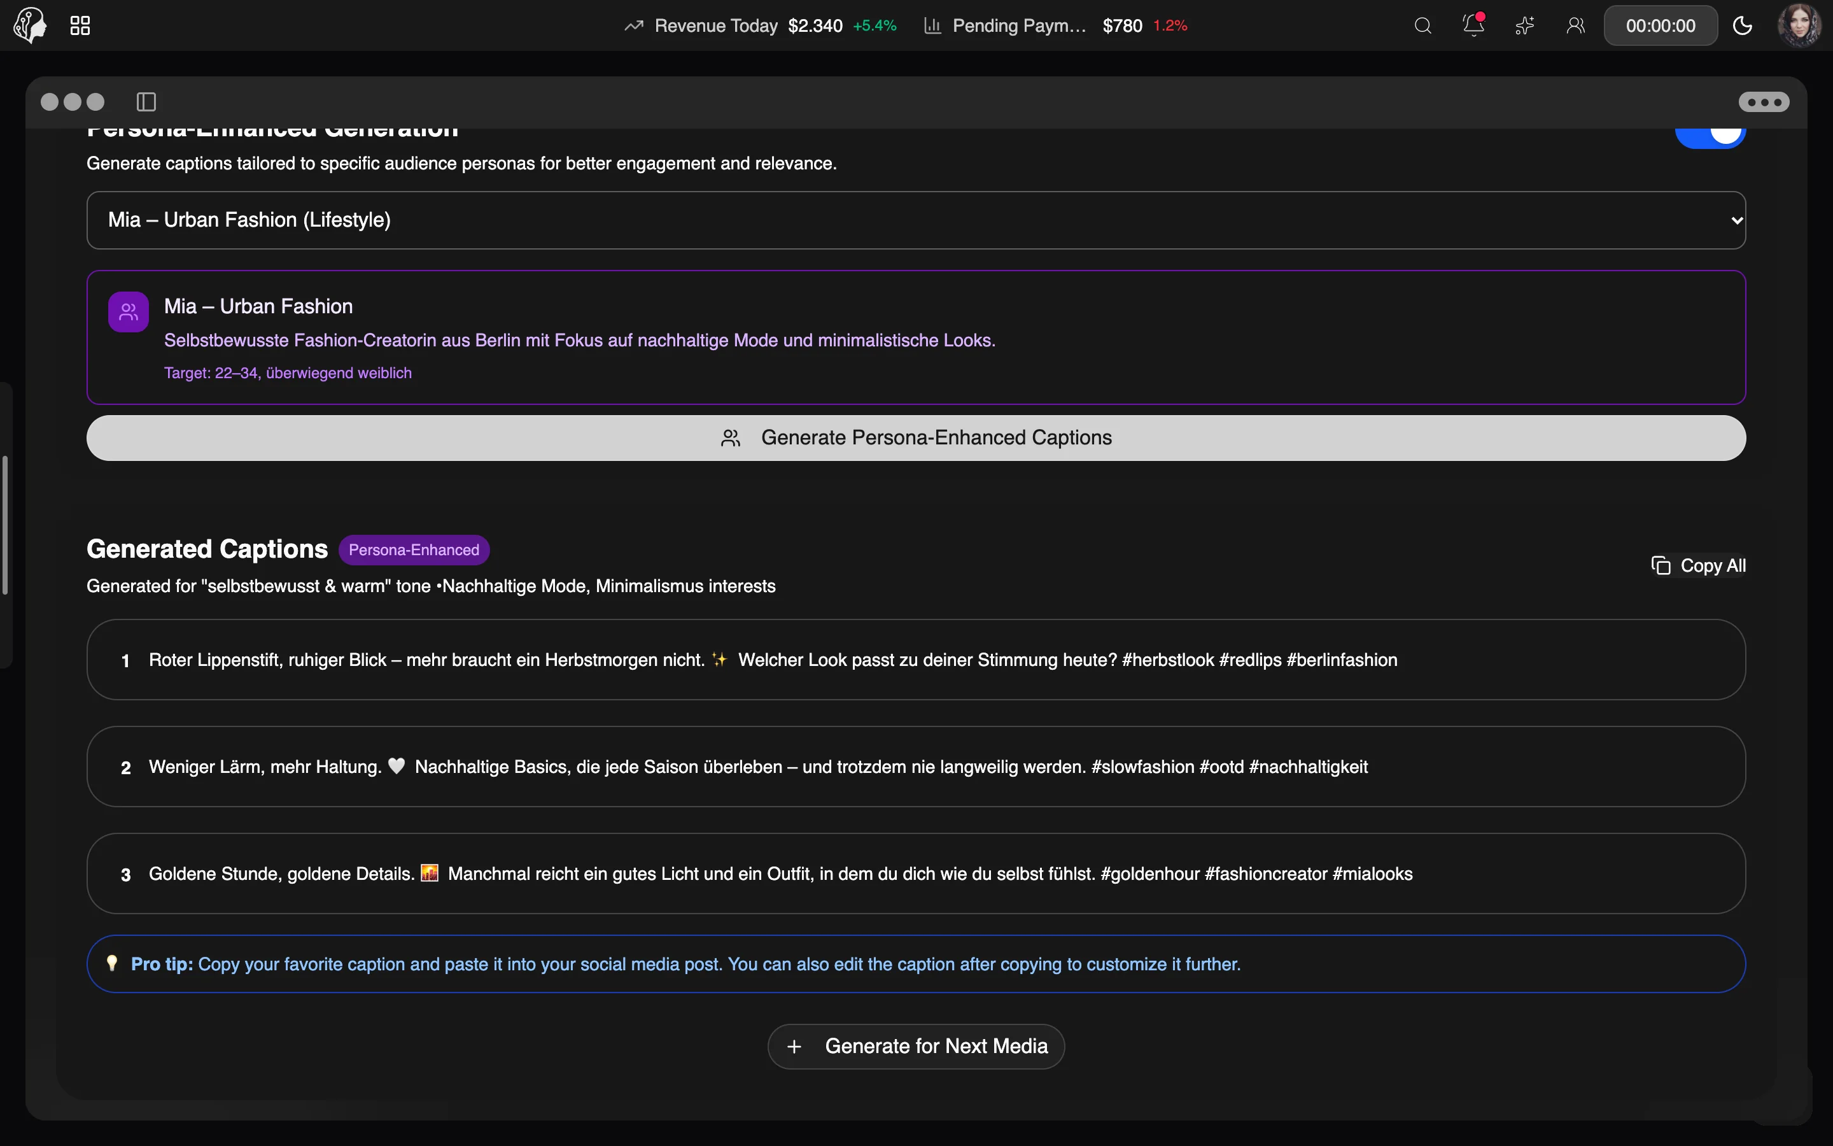Click the Persona-Enhanced badge
The height and width of the screenshot is (1146, 1833).
(414, 549)
